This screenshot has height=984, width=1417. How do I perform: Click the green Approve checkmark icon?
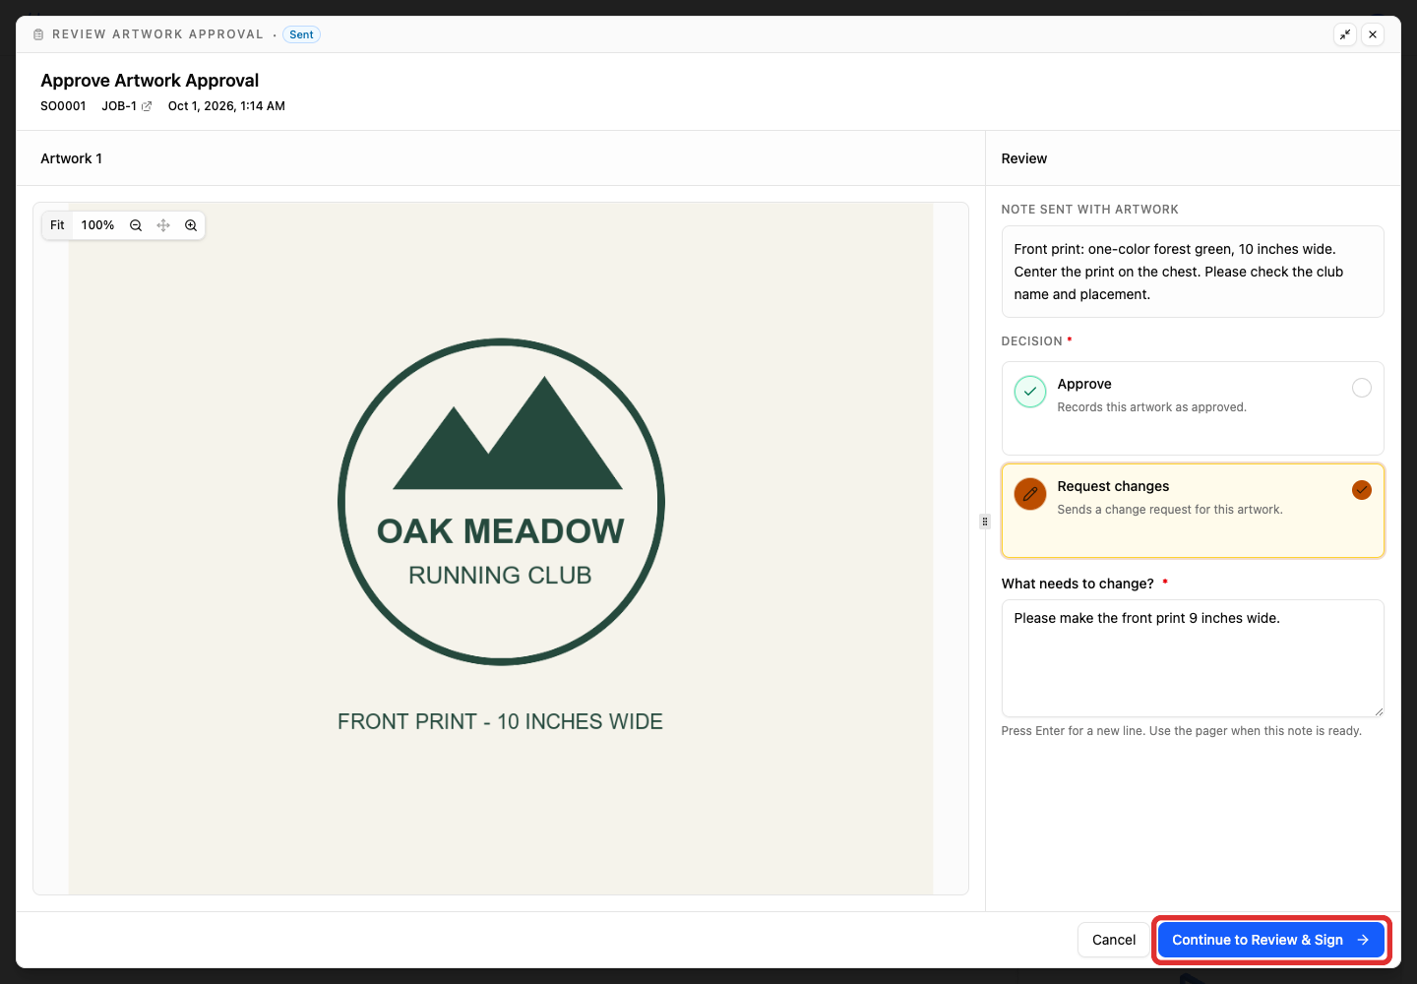tap(1030, 392)
